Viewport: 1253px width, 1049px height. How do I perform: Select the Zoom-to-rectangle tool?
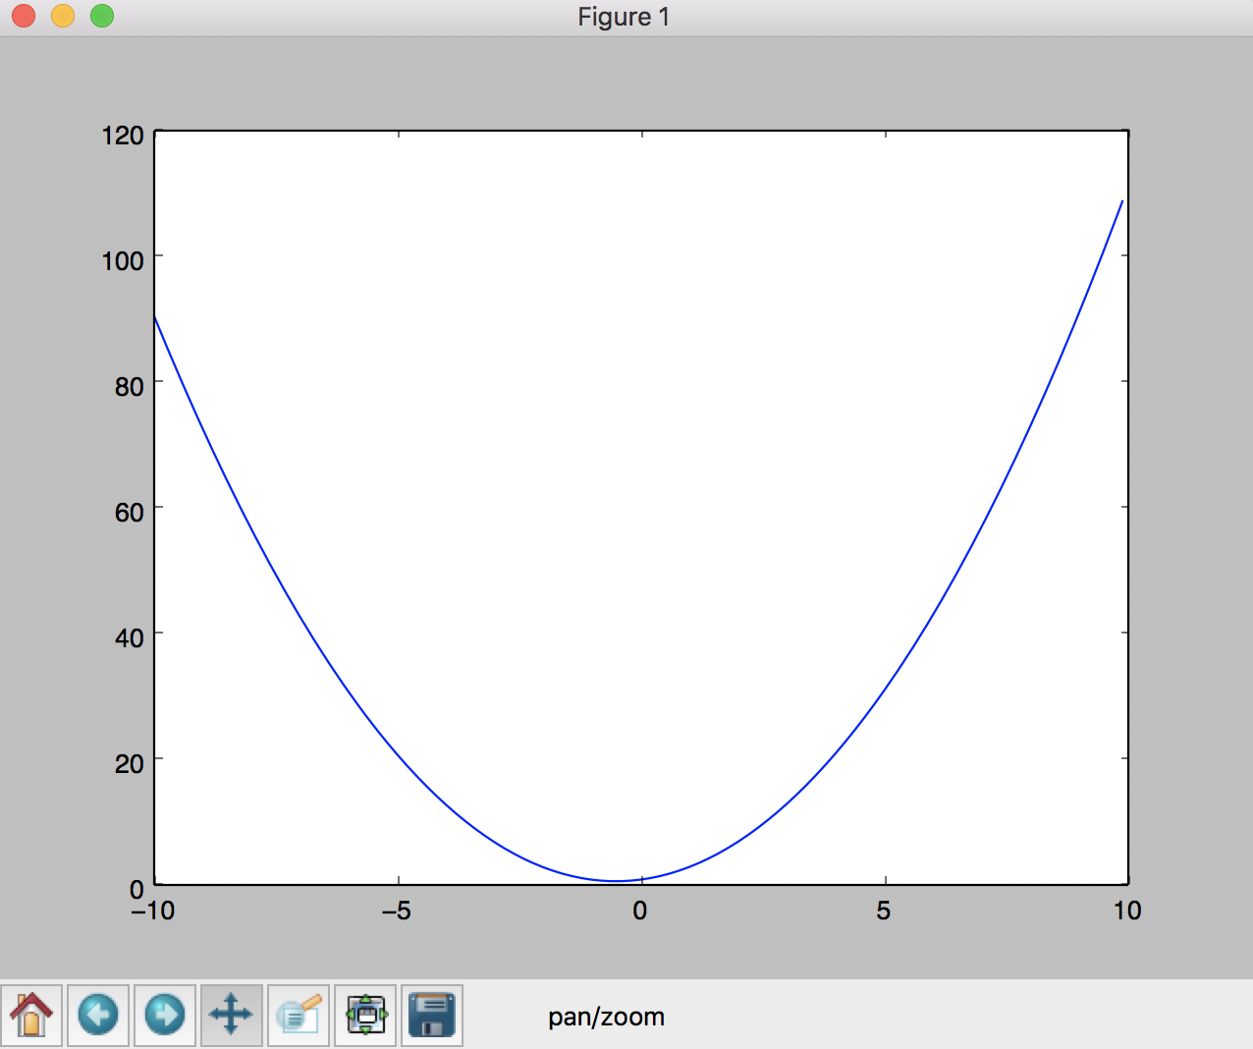(x=299, y=1016)
